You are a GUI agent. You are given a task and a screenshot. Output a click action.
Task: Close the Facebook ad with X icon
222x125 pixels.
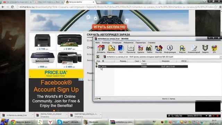(82, 80)
